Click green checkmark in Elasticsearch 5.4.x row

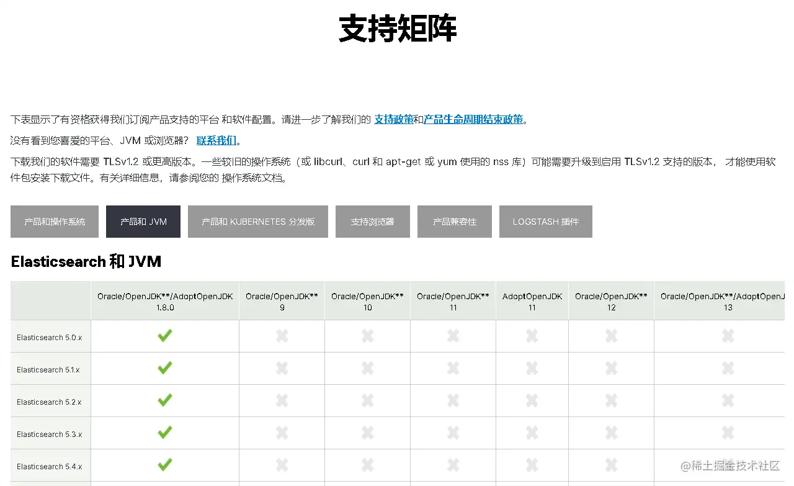[164, 464]
